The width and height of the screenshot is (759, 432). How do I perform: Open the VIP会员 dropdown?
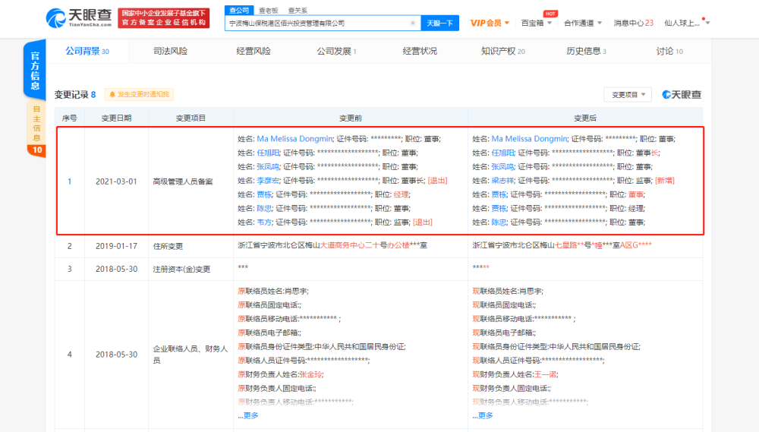[x=490, y=23]
